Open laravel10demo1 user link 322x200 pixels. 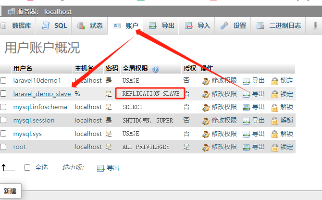(x=37, y=80)
